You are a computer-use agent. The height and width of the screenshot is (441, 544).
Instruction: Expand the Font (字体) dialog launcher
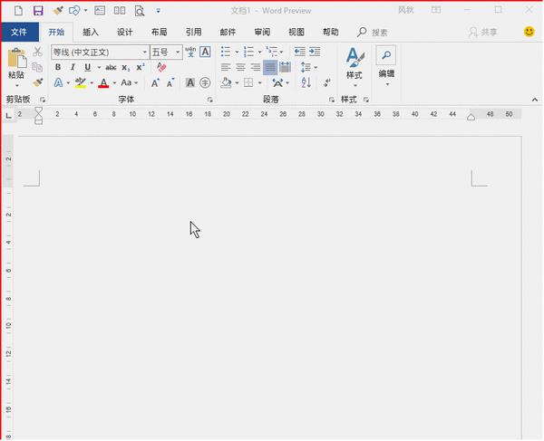[x=209, y=99]
